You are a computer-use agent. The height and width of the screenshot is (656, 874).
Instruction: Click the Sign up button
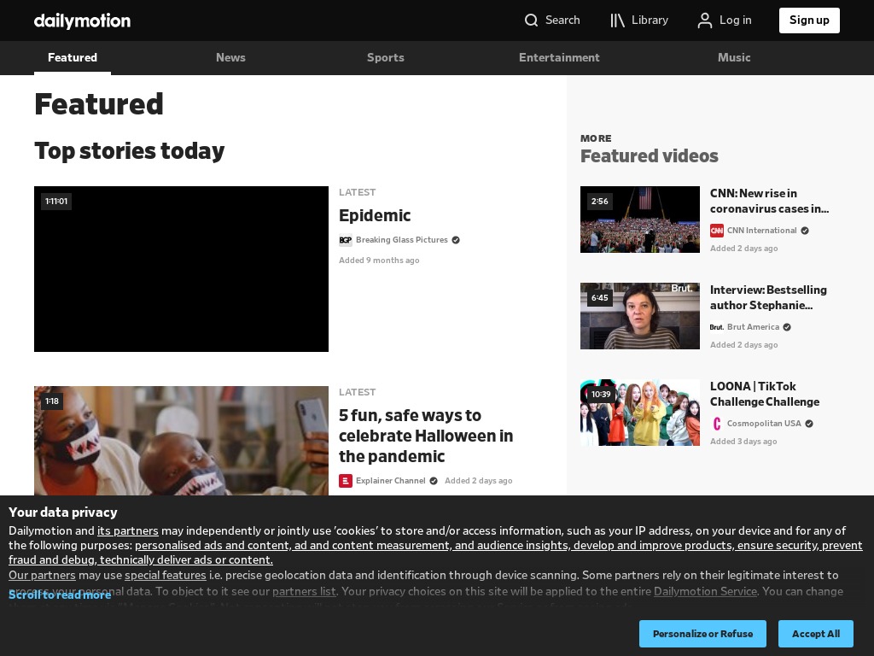tap(809, 20)
